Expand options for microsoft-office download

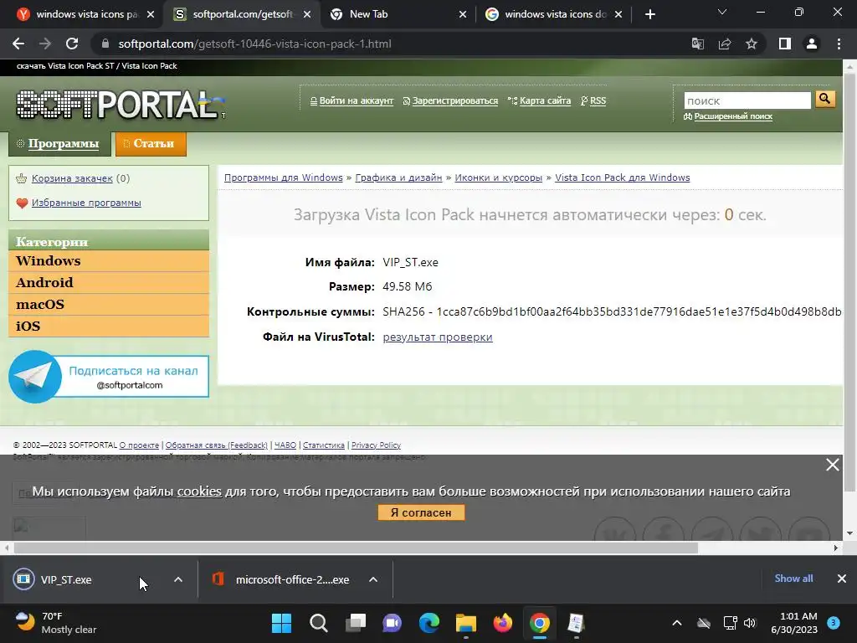click(373, 579)
